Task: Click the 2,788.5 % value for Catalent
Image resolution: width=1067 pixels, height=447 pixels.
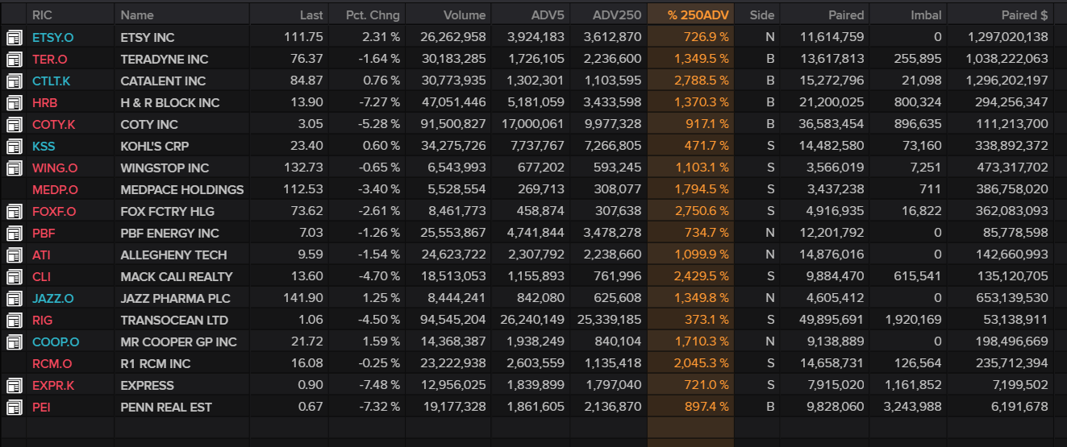Action: [701, 81]
